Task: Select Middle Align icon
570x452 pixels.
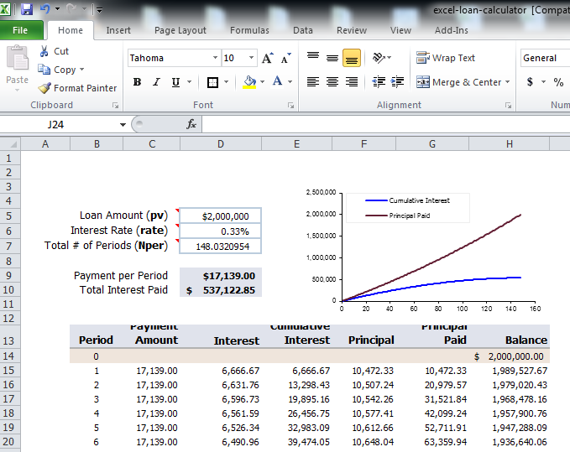Action: [332, 57]
